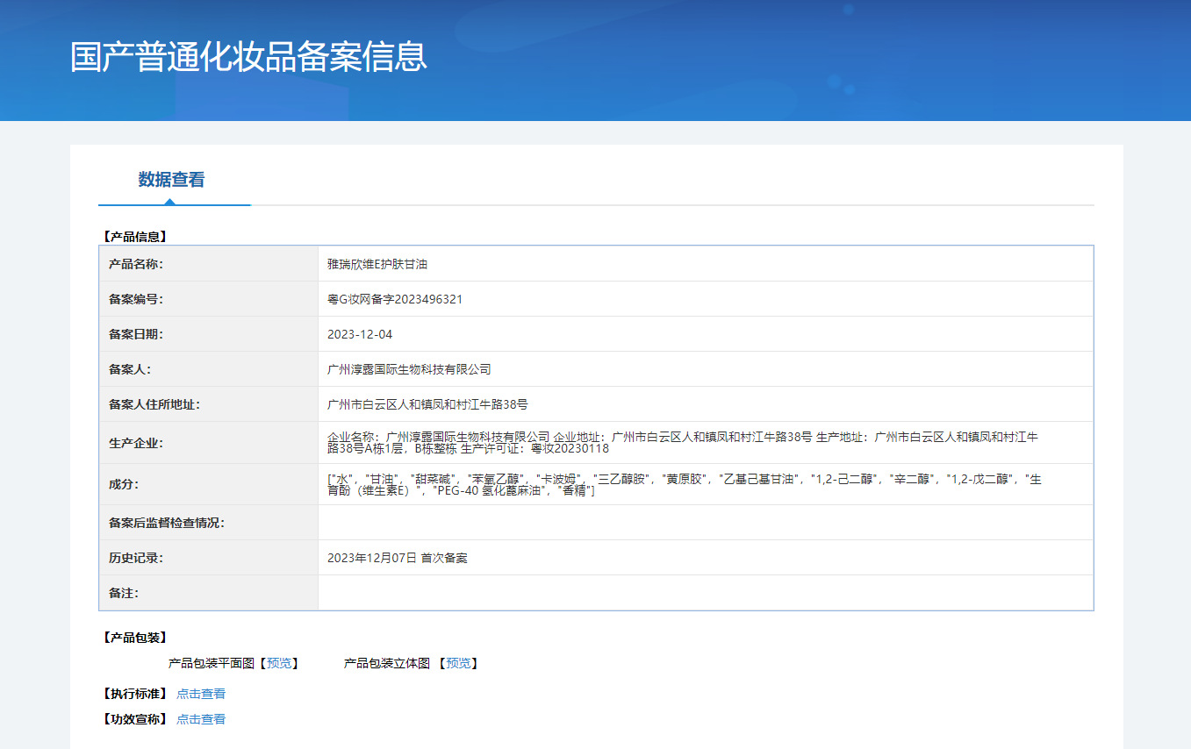
Task: Select the 历史记录 row label
Action: (136, 558)
